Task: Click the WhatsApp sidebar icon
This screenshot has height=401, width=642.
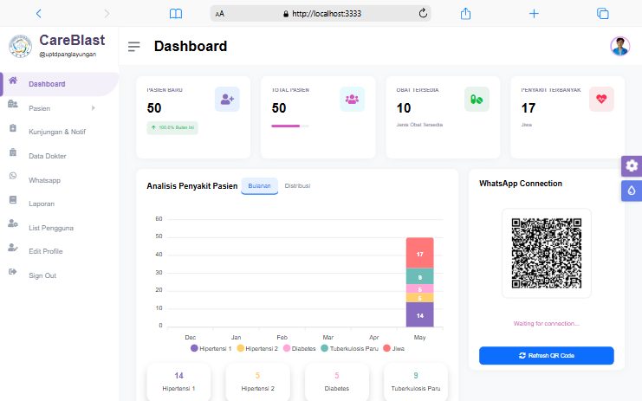Action: [x=13, y=176]
